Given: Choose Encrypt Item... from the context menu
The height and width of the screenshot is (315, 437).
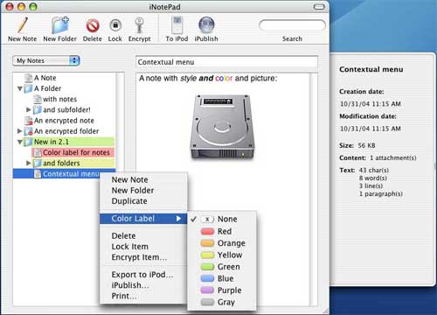Looking at the screenshot, I should (x=143, y=257).
